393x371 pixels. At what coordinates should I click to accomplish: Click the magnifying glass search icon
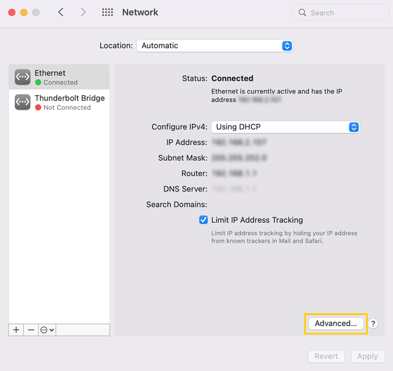[x=303, y=12]
